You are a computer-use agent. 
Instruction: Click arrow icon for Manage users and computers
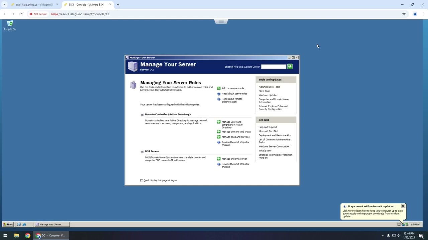[219, 122]
